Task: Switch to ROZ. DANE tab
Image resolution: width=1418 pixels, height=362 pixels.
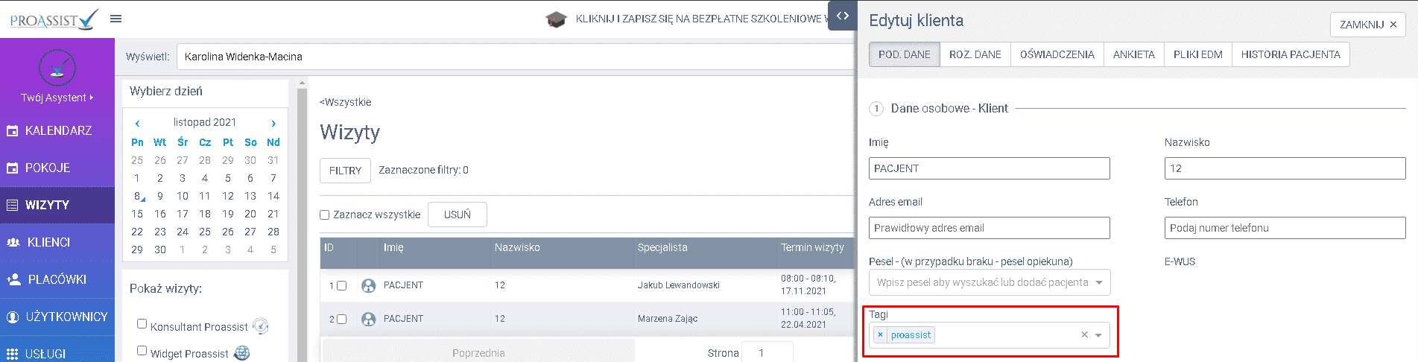Action: [975, 54]
